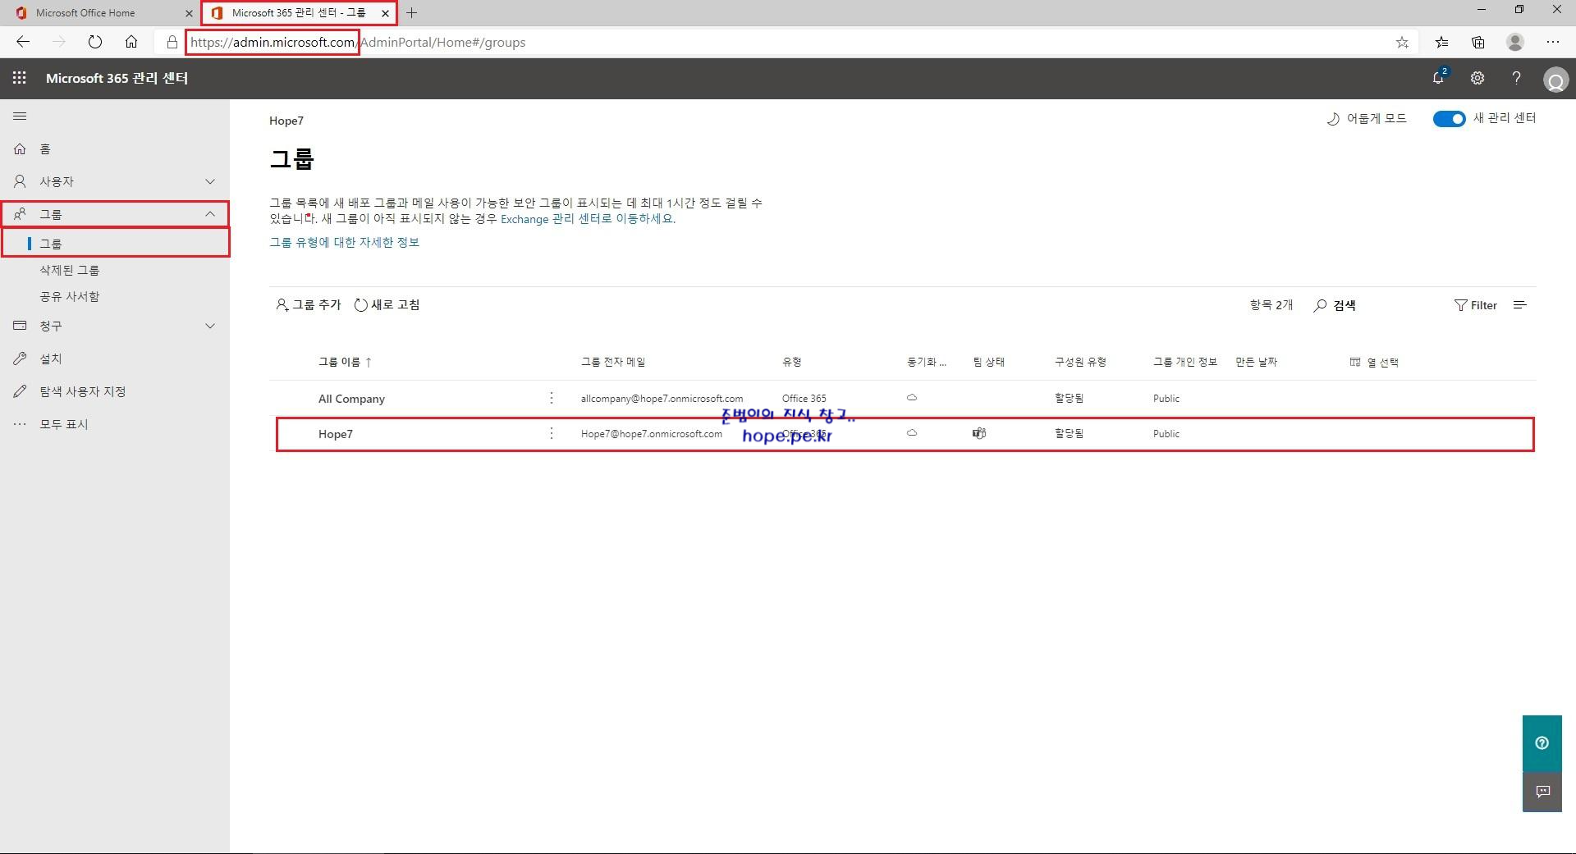
Task: Open the learn more about group types link
Action: [345, 242]
